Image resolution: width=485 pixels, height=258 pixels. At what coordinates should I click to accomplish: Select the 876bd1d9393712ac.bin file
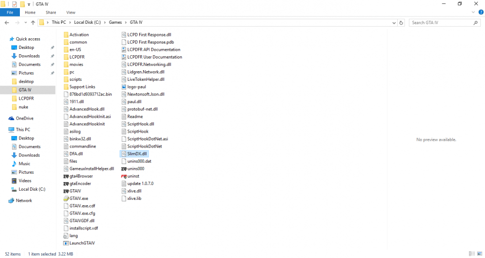pos(87,94)
